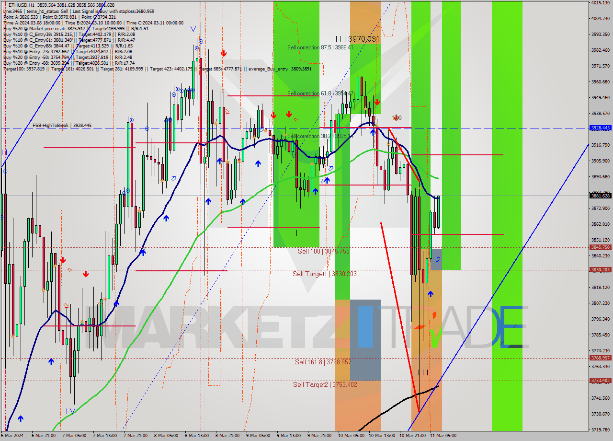Click the 4015.170 price scale value
This screenshot has width=613, height=441.
tap(601, 3)
